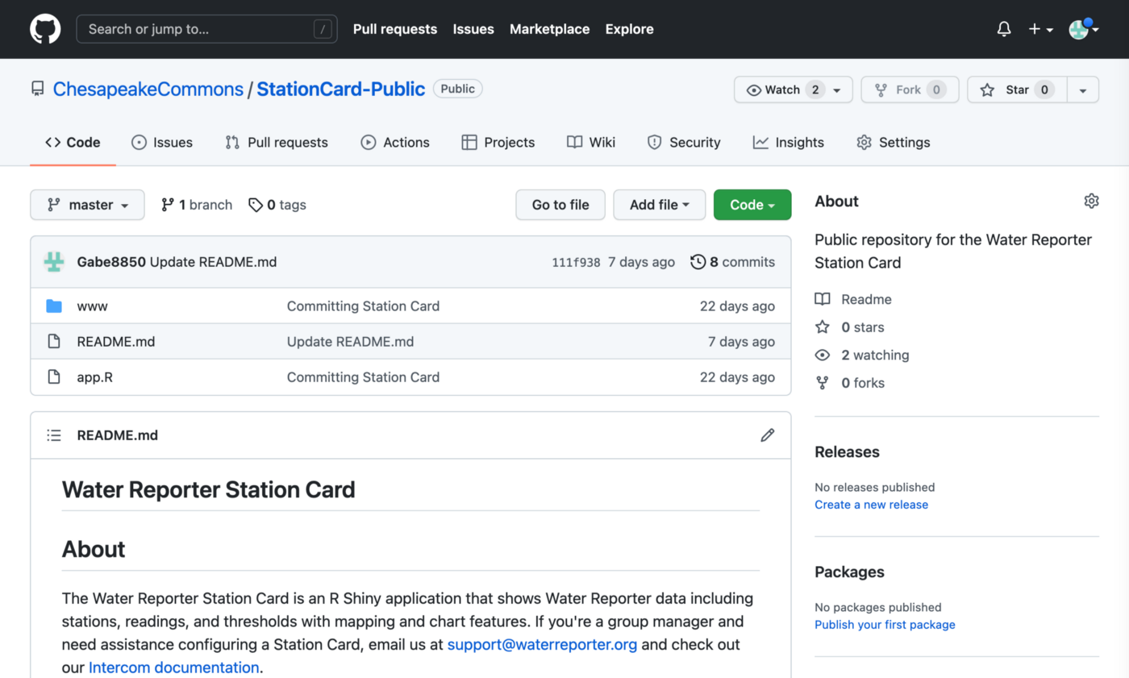This screenshot has height=678, width=1129.
Task: Focus the Search or jump to field
Action: [x=206, y=29]
